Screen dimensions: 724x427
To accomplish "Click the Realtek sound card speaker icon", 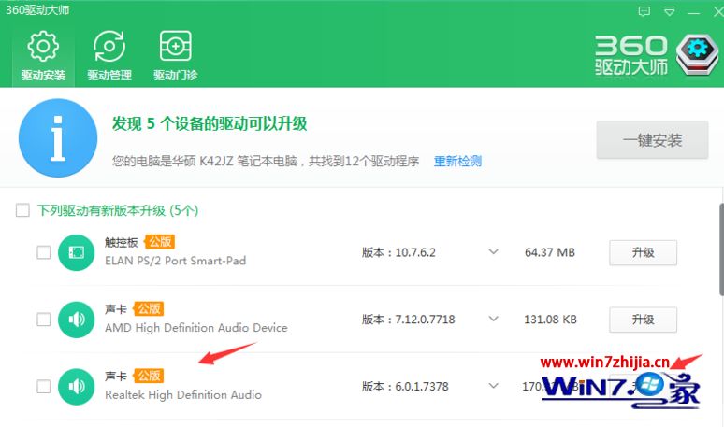I will pyautogui.click(x=76, y=387).
